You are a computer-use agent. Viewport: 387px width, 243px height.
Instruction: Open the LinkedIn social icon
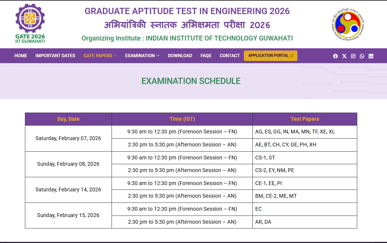coord(371,56)
